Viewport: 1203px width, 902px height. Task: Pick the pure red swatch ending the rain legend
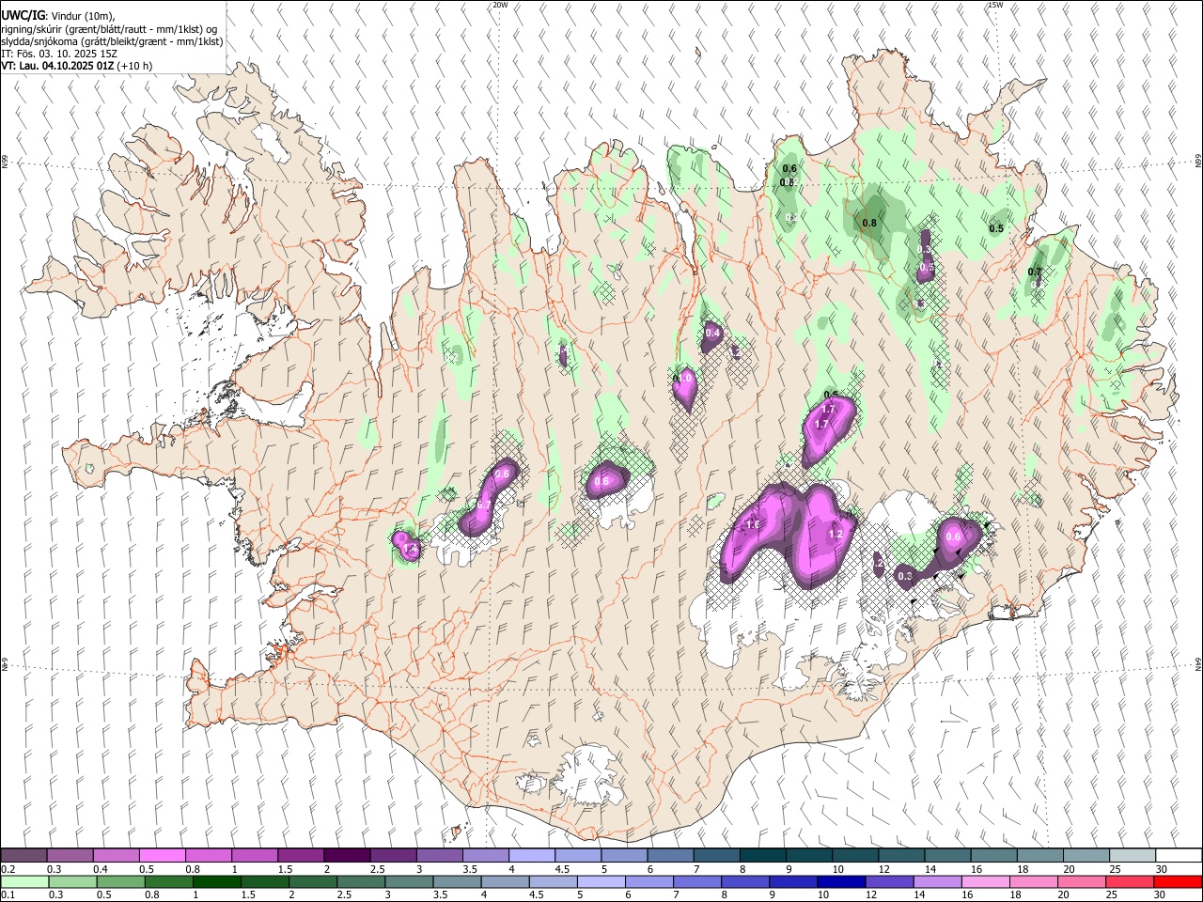coord(1179,881)
